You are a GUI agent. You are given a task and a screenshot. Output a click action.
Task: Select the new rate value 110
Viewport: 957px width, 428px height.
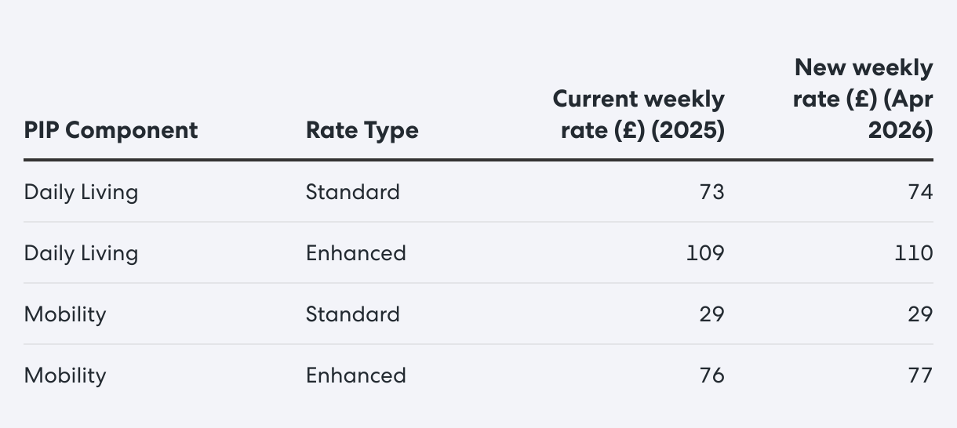point(914,253)
